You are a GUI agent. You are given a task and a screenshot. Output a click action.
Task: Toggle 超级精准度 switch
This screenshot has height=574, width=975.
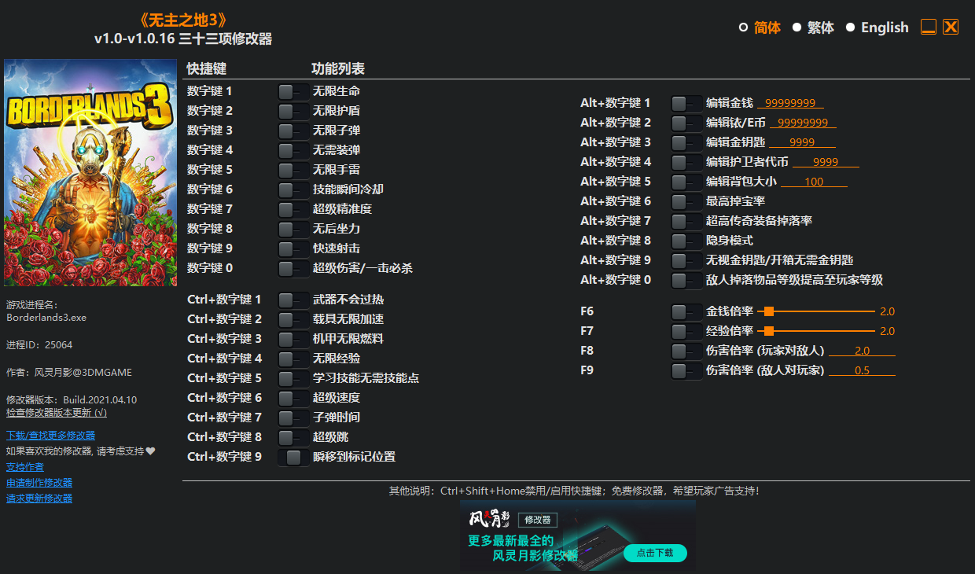[x=293, y=209]
